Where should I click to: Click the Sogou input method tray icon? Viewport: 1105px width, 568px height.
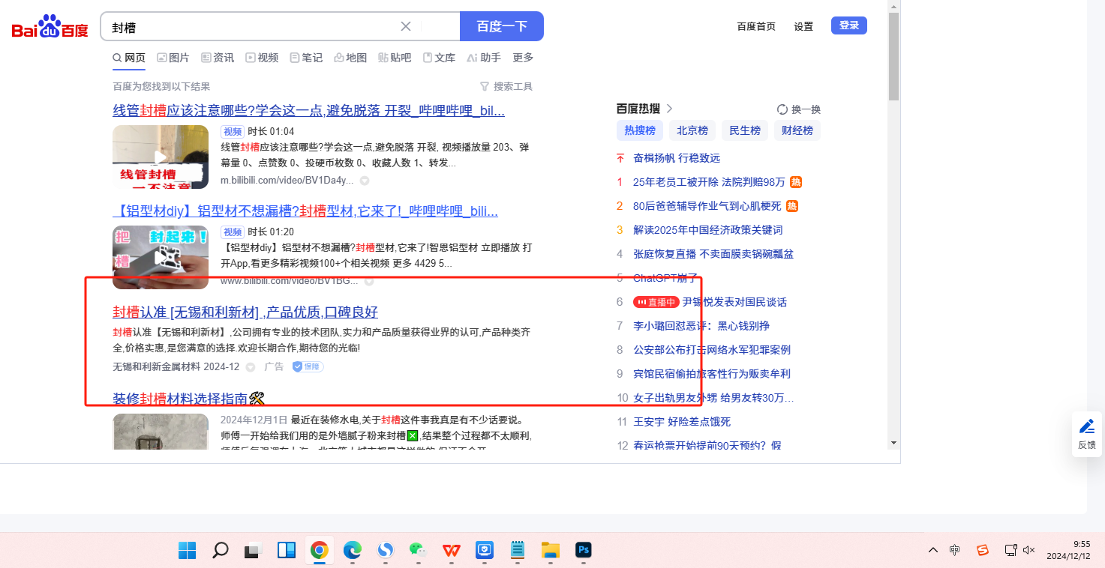coord(983,550)
